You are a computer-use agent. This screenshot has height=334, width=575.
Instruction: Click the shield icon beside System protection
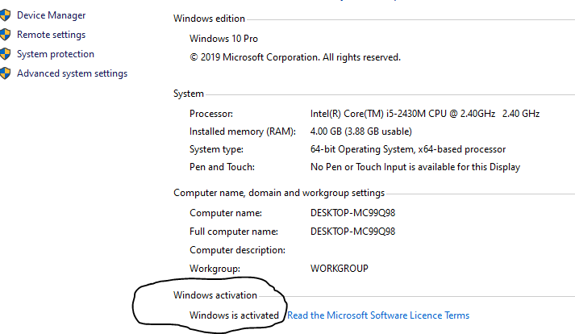tap(5, 54)
